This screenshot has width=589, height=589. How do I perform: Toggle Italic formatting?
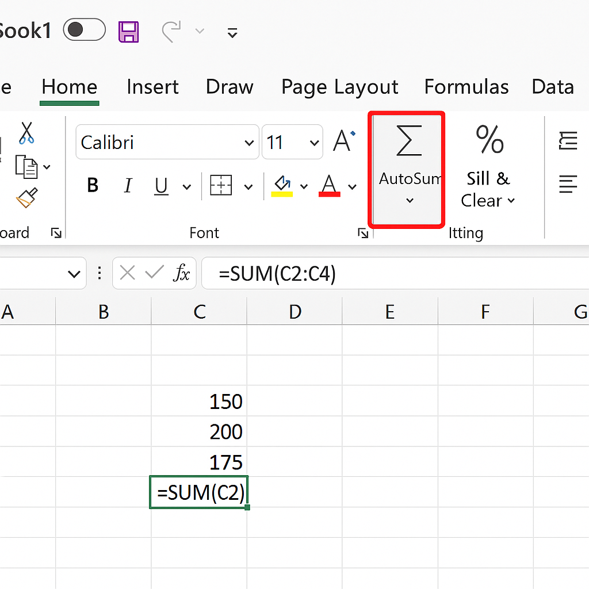pos(128,186)
